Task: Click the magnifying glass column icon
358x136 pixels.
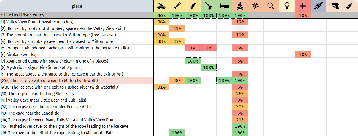Action: (271, 6)
